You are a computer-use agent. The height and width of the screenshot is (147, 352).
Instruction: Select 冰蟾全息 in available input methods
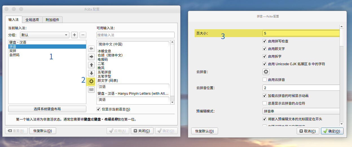click(133, 51)
